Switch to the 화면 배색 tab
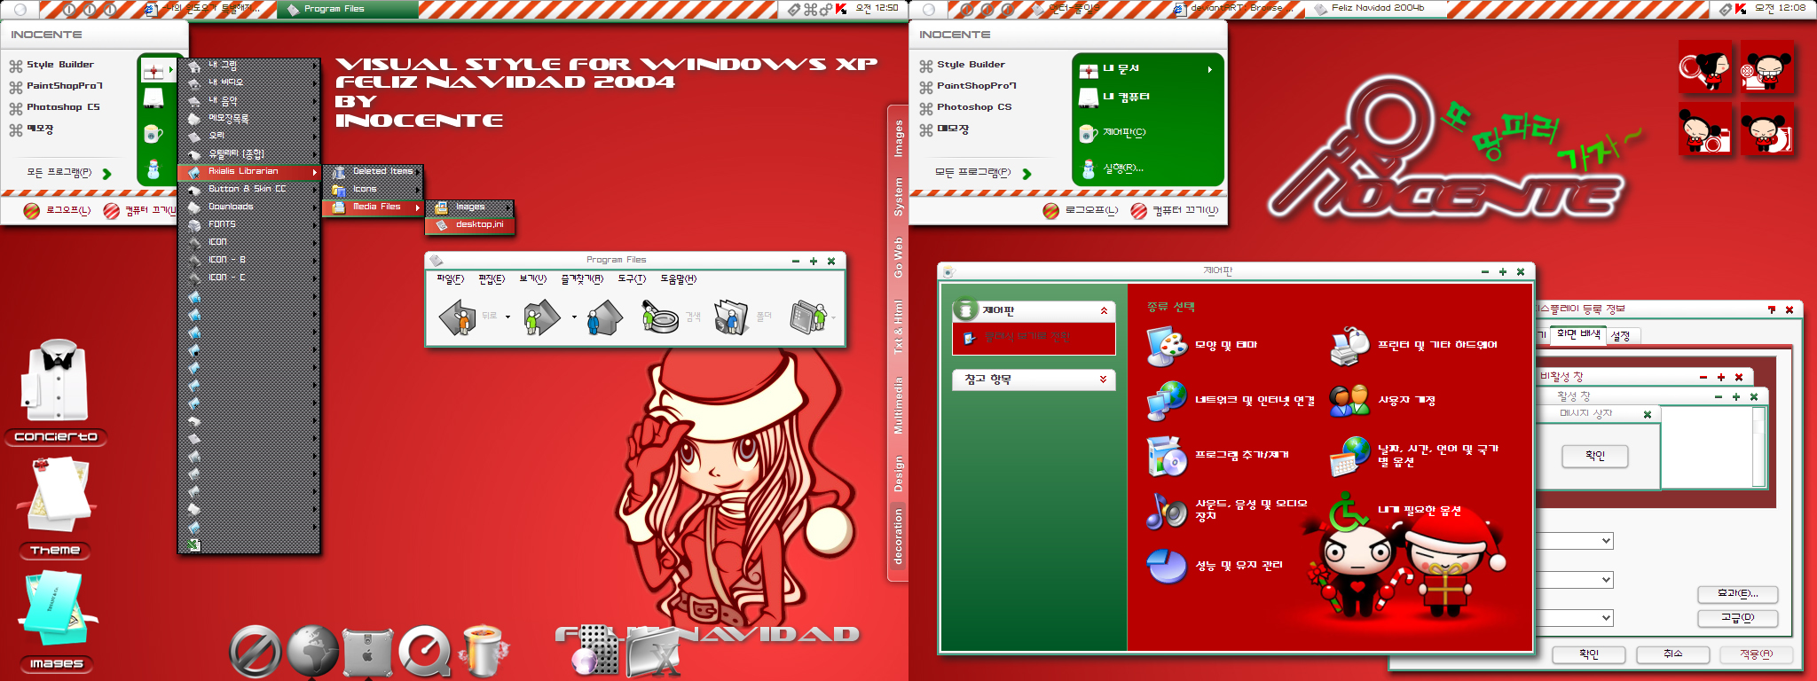Viewport: 1817px width, 681px height. 1578,334
